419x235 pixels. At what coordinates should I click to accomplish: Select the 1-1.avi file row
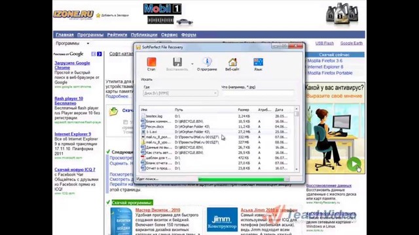(217, 132)
